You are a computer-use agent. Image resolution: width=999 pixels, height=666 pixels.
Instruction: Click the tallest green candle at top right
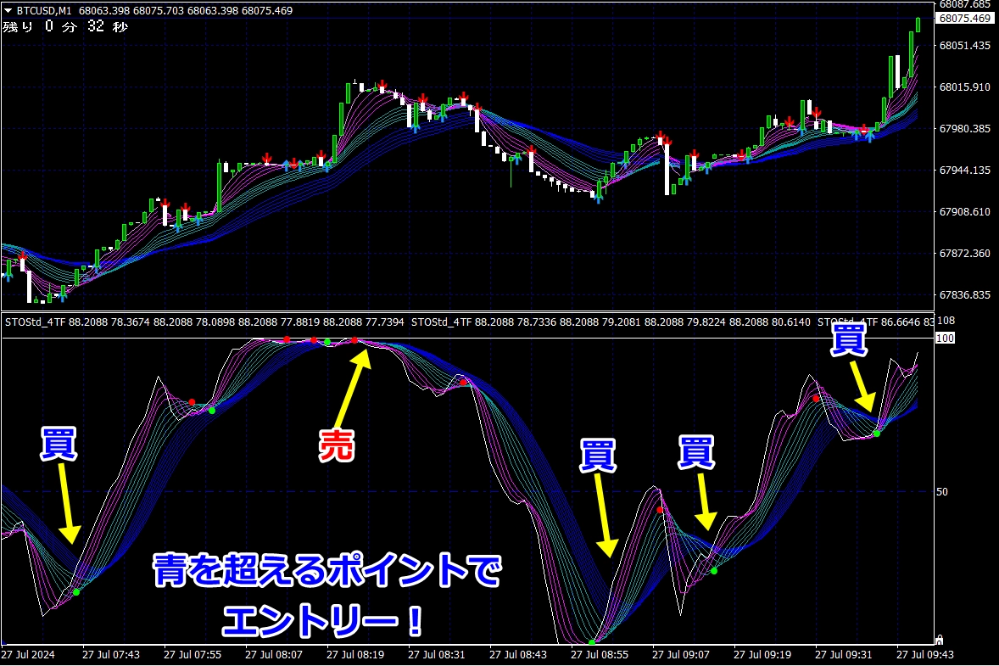(893, 74)
